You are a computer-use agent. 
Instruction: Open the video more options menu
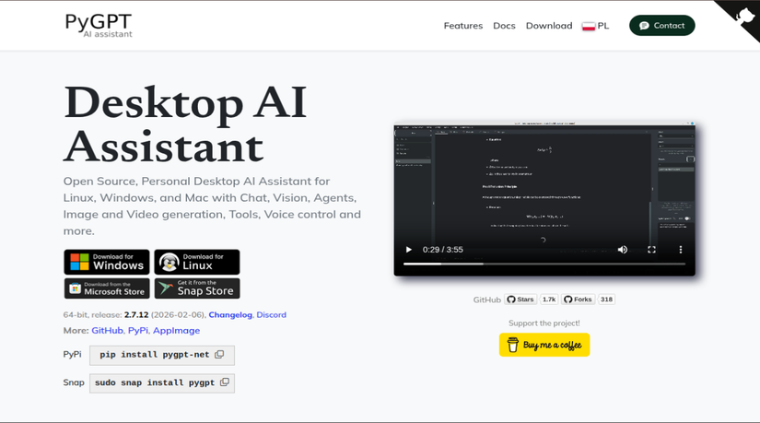point(681,250)
